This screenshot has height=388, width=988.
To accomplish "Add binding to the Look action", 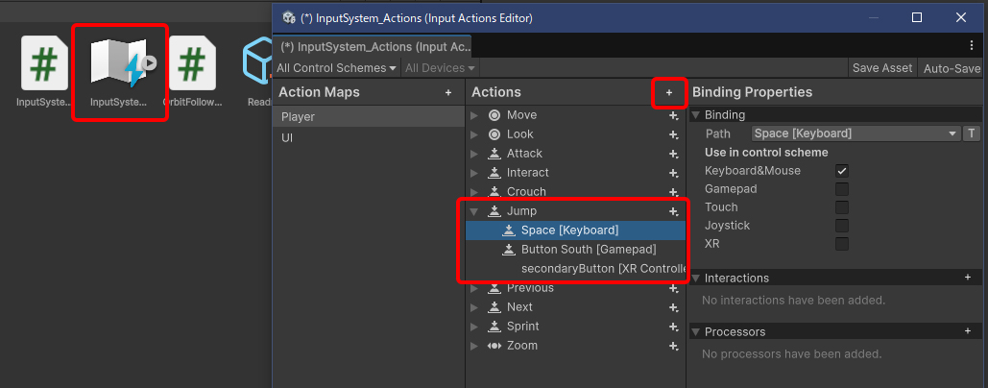I will [x=673, y=134].
